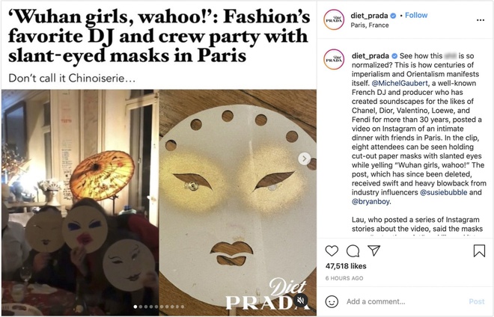The width and height of the screenshot is (494, 317).
Task: Open the @MichelGaubert mention link
Action: coord(400,83)
